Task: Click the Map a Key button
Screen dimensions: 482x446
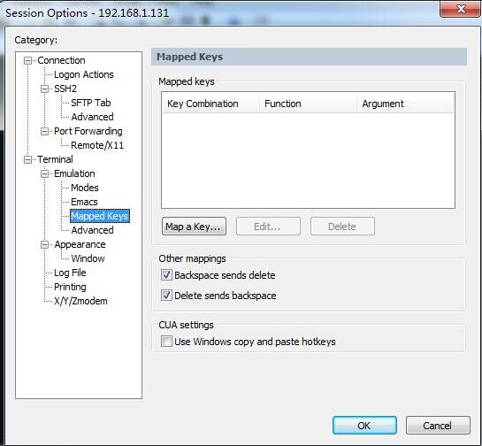Action: (194, 227)
